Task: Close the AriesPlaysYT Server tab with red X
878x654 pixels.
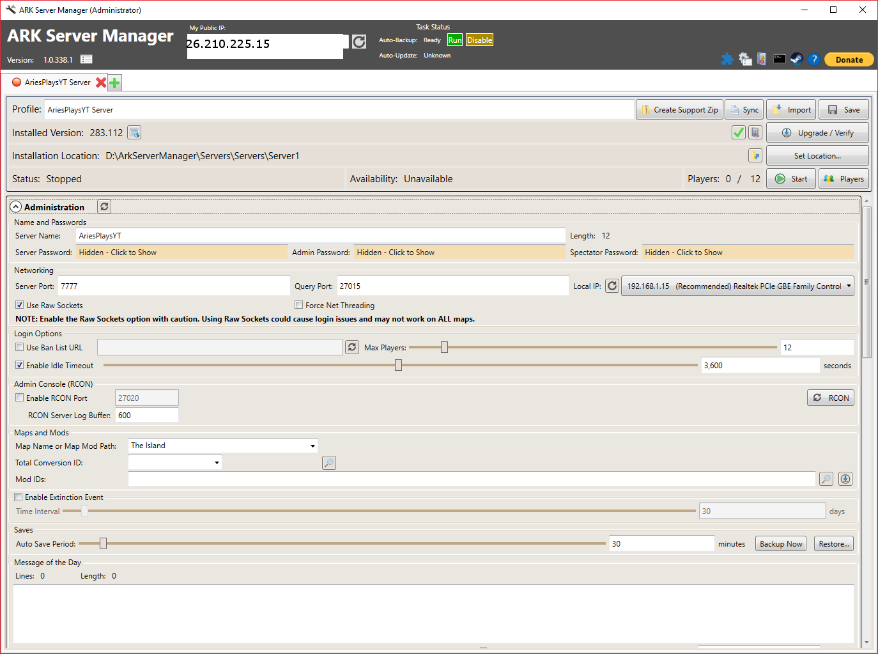Action: tap(101, 82)
